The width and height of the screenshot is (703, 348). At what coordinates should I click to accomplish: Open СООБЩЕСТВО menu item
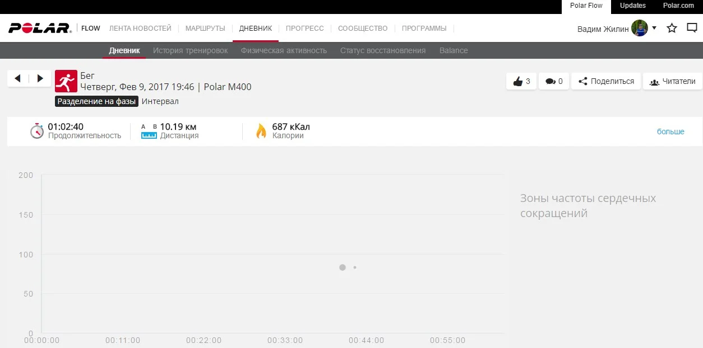(363, 28)
